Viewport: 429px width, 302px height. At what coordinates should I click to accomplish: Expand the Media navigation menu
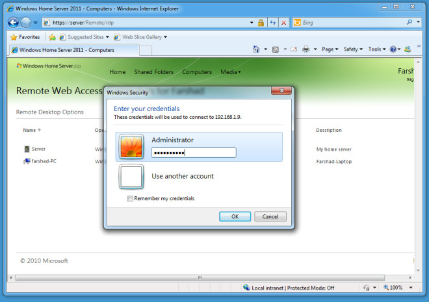click(x=231, y=72)
